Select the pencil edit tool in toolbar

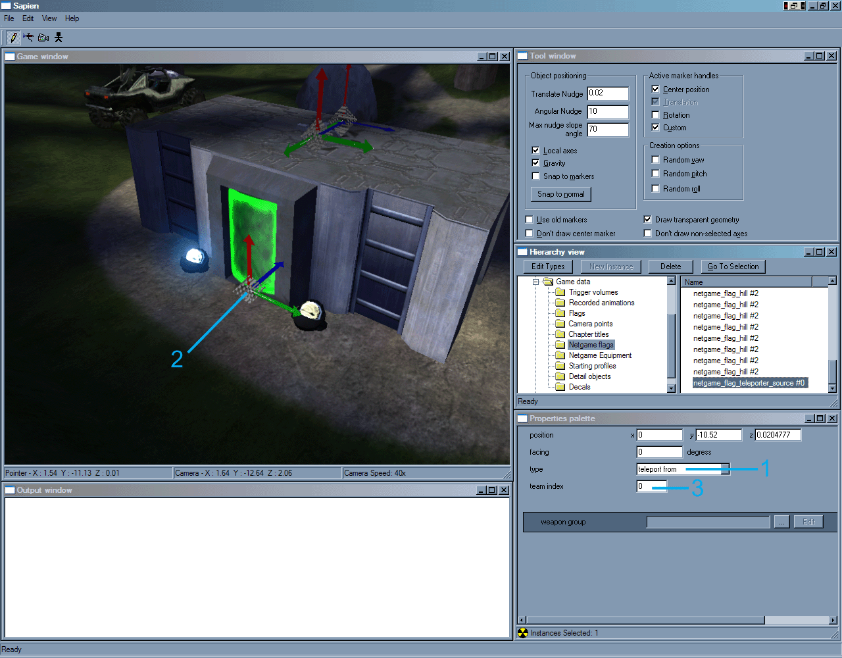pos(14,38)
